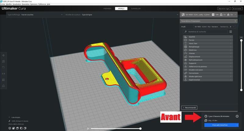Viewport: 244px width, 131px height.
Task: Open the Extensions menu
Action: [34, 4]
